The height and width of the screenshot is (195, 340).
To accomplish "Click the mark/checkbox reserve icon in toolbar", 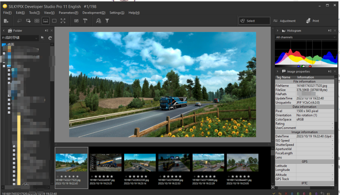I will [76, 21].
